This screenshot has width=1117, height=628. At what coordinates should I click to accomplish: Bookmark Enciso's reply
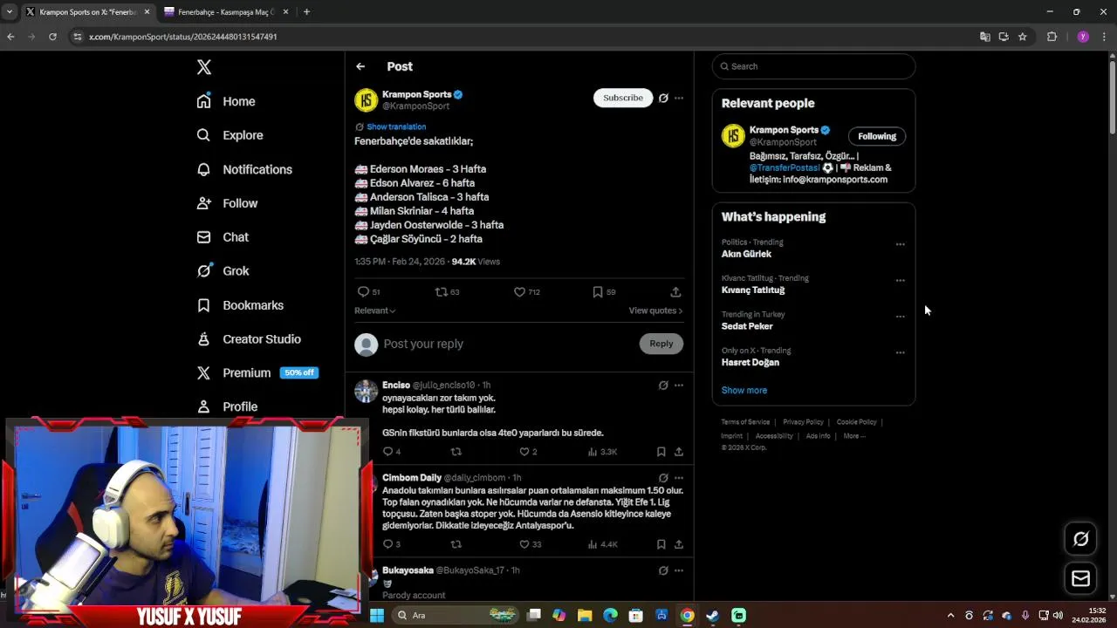tap(661, 452)
